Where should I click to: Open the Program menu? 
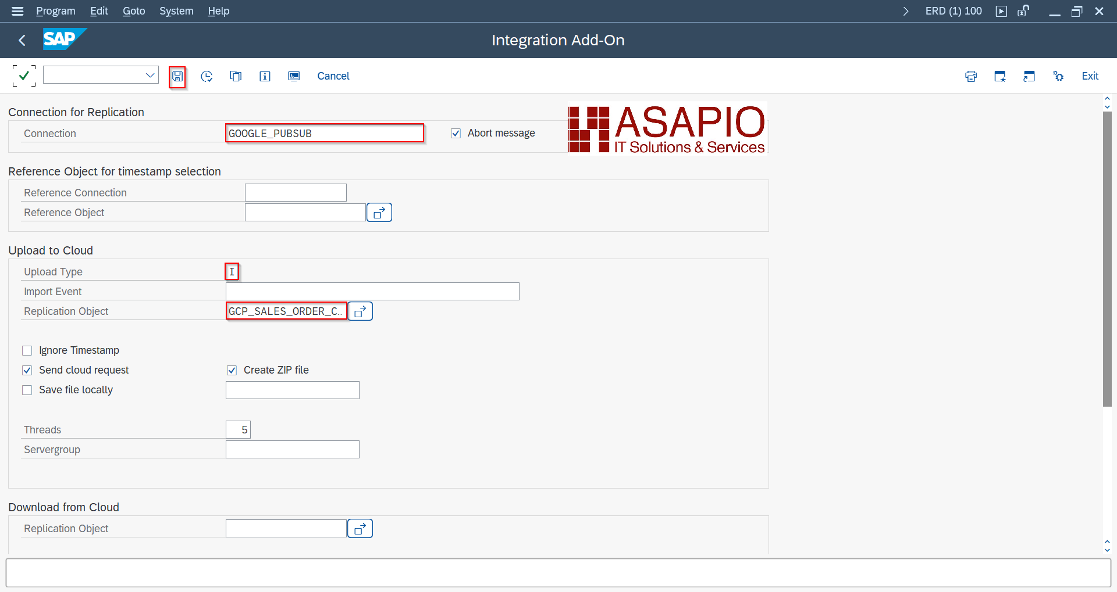point(56,11)
